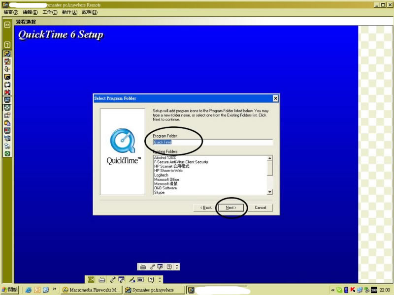Click the folder list scroll-down arrow
This screenshot has width=394, height=295.
click(269, 192)
